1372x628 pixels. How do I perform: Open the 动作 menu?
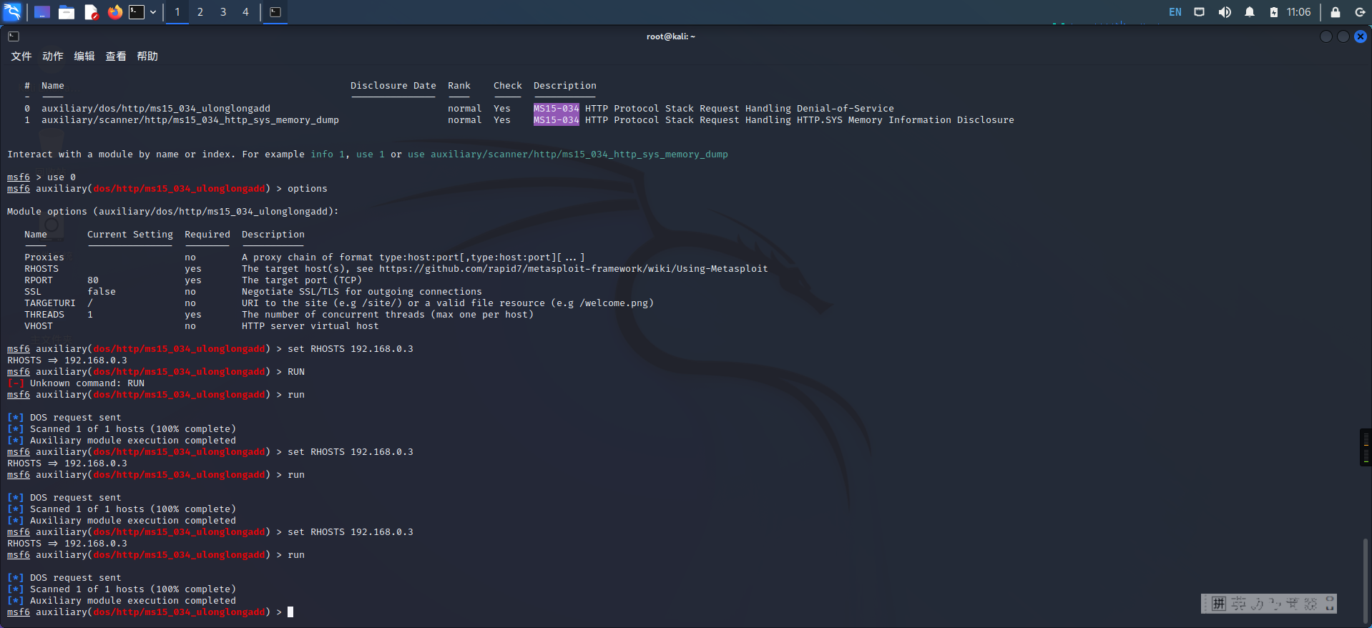pos(53,57)
